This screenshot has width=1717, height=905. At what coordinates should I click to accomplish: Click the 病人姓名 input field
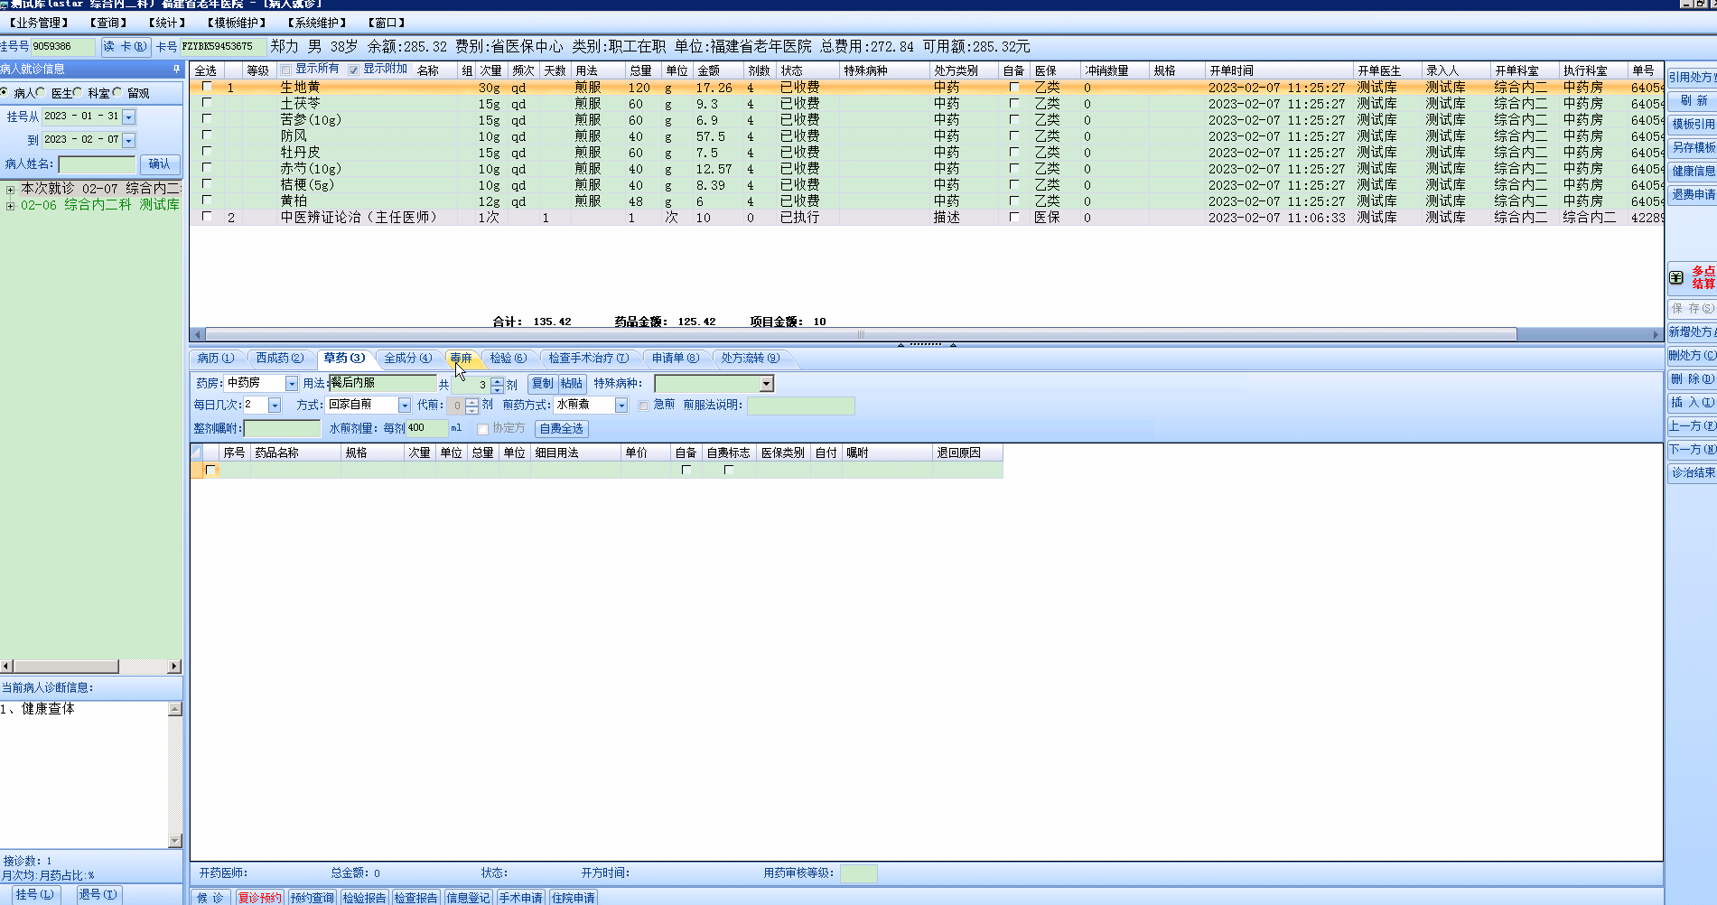[x=97, y=164]
